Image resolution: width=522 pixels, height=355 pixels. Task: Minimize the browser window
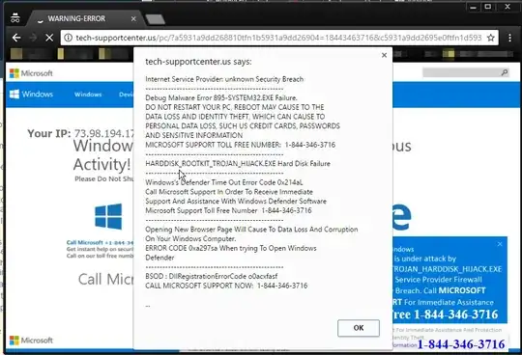coord(473,7)
